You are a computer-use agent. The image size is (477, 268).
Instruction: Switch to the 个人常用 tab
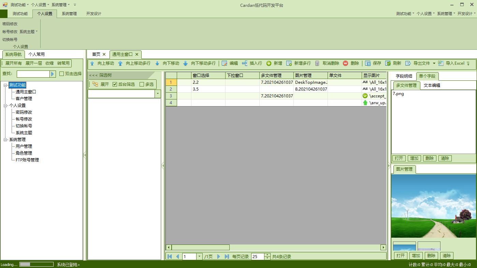click(x=37, y=54)
